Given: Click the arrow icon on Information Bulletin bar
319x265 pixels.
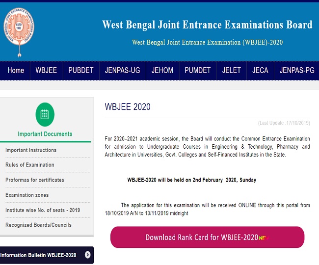Looking at the screenshot, I should pyautogui.click(x=88, y=255).
